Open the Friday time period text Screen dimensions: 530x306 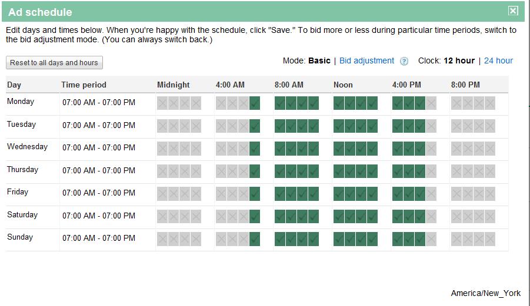[99, 193]
